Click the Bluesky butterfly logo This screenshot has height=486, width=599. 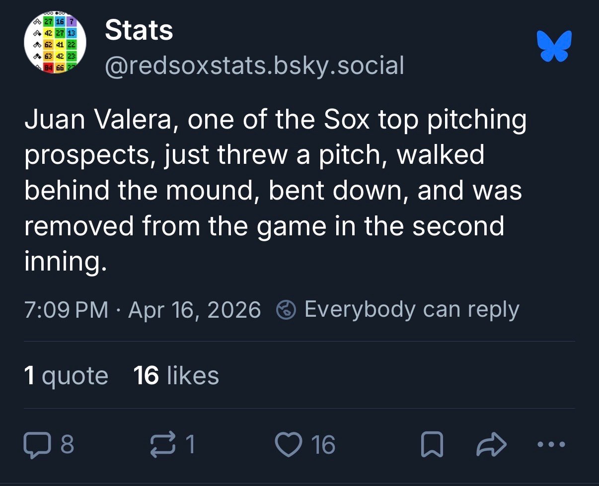click(x=554, y=46)
